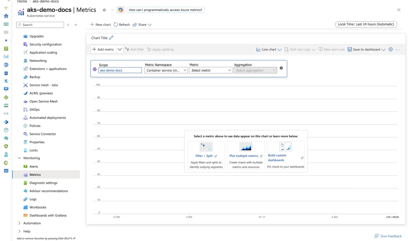Click the Filter + Split tile icon
The height and width of the screenshot is (241, 408).
click(206, 147)
